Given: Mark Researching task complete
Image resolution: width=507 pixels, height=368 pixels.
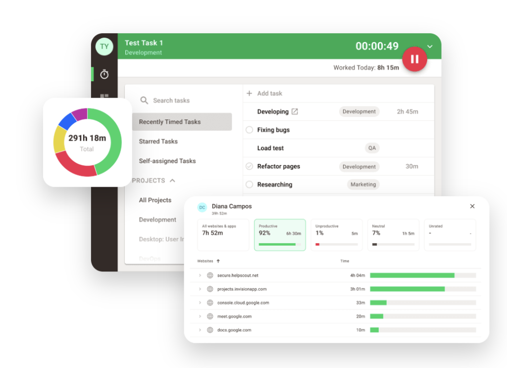Looking at the screenshot, I should coord(250,184).
